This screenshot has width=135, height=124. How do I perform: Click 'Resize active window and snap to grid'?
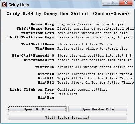click(x=95, y=37)
